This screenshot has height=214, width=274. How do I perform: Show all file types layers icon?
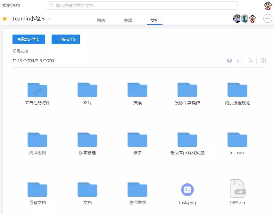[x=229, y=61]
